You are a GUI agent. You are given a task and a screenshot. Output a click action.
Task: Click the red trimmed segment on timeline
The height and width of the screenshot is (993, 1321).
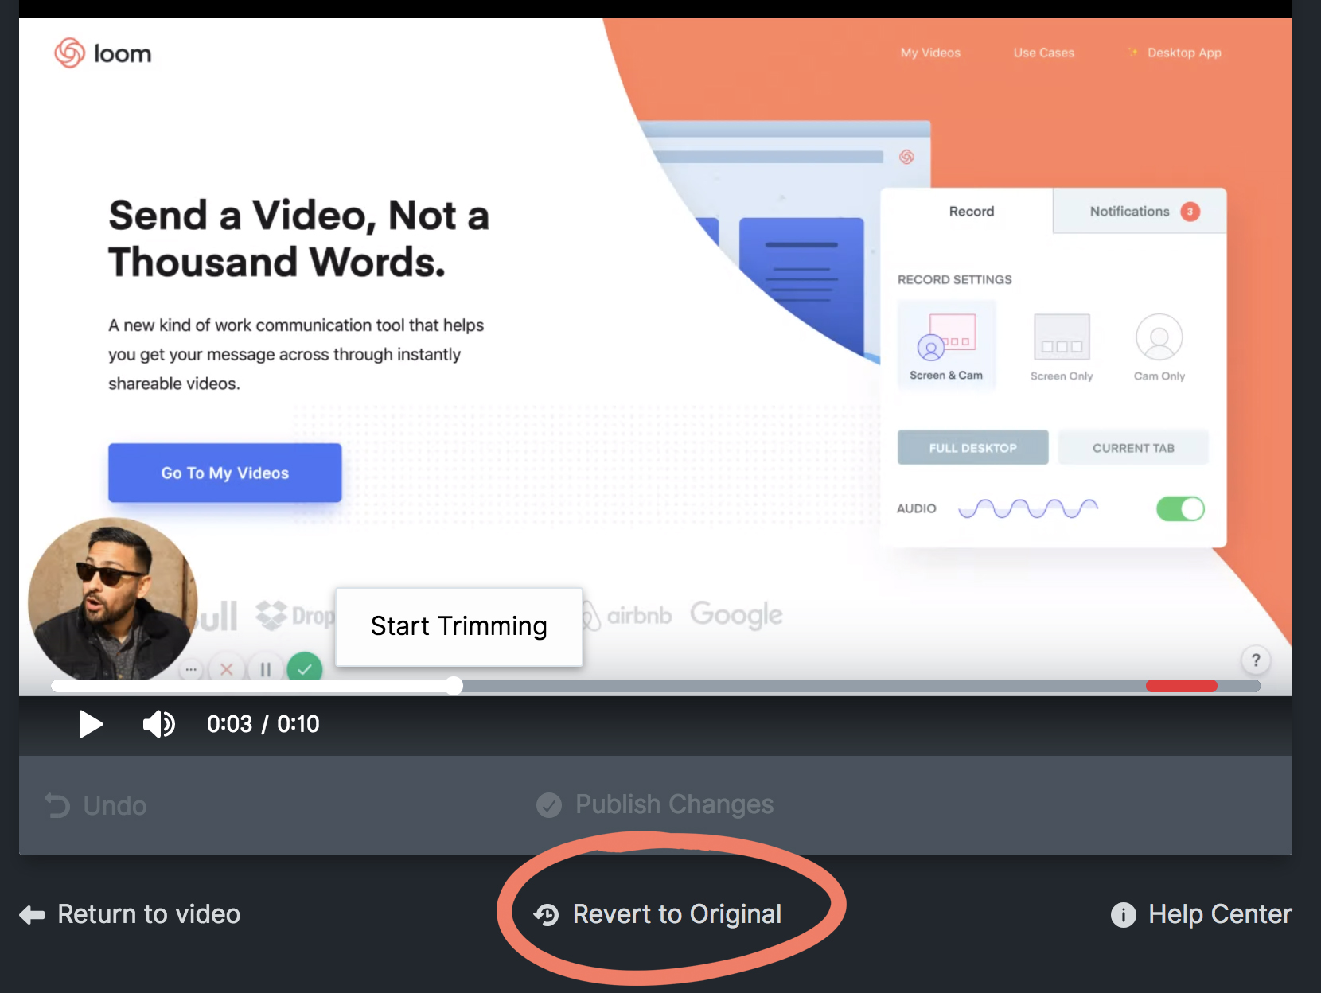click(x=1182, y=686)
